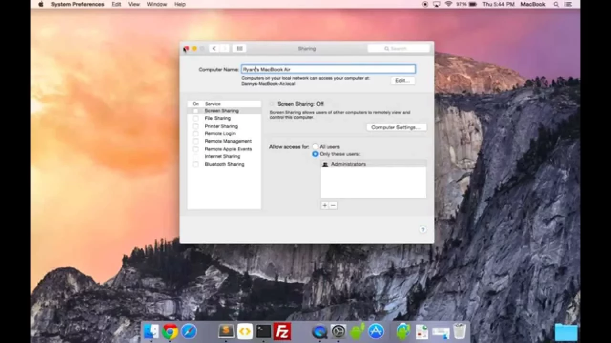
Task: Launch Google Chrome from the Dock
Action: click(x=169, y=331)
